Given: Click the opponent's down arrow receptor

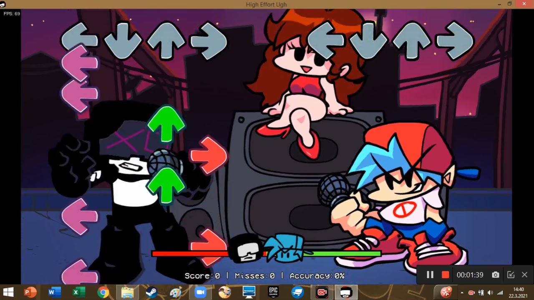Looking at the screenshot, I should click(123, 40).
